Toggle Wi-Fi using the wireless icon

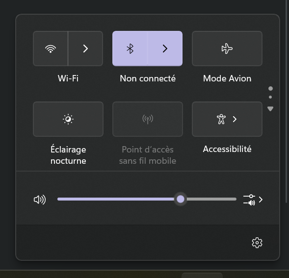pos(51,49)
